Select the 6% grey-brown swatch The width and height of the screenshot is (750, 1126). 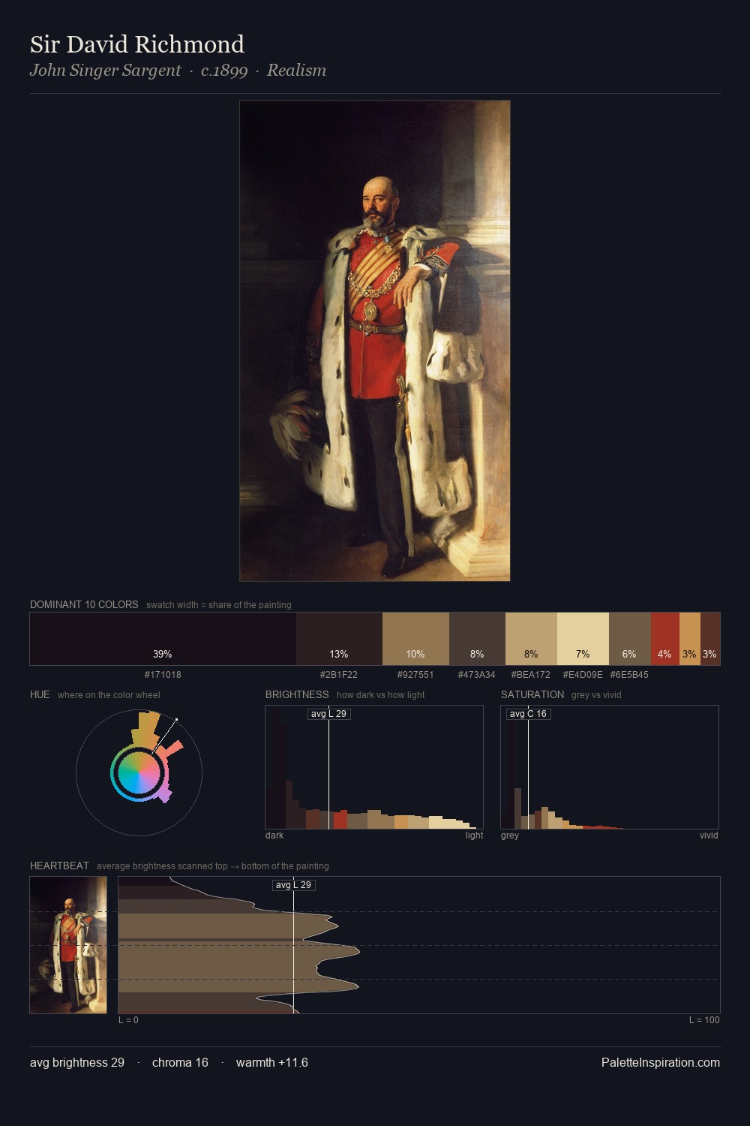(630, 639)
